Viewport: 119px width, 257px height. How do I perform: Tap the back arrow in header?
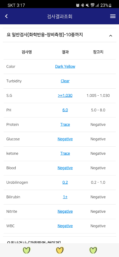click(6, 16)
